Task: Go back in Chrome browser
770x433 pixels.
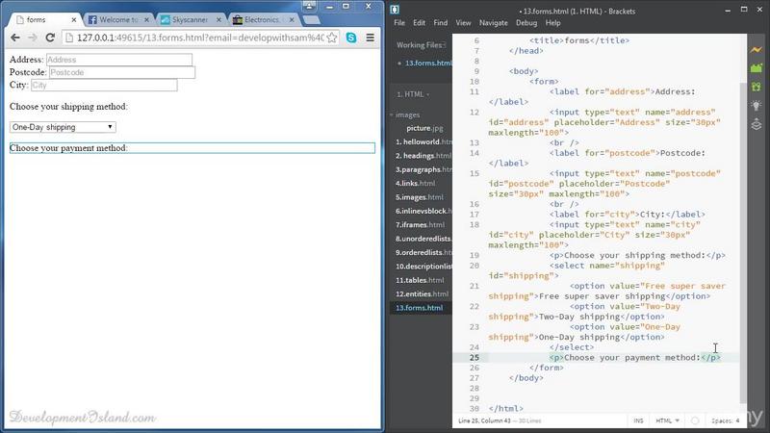Action: pyautogui.click(x=15, y=38)
